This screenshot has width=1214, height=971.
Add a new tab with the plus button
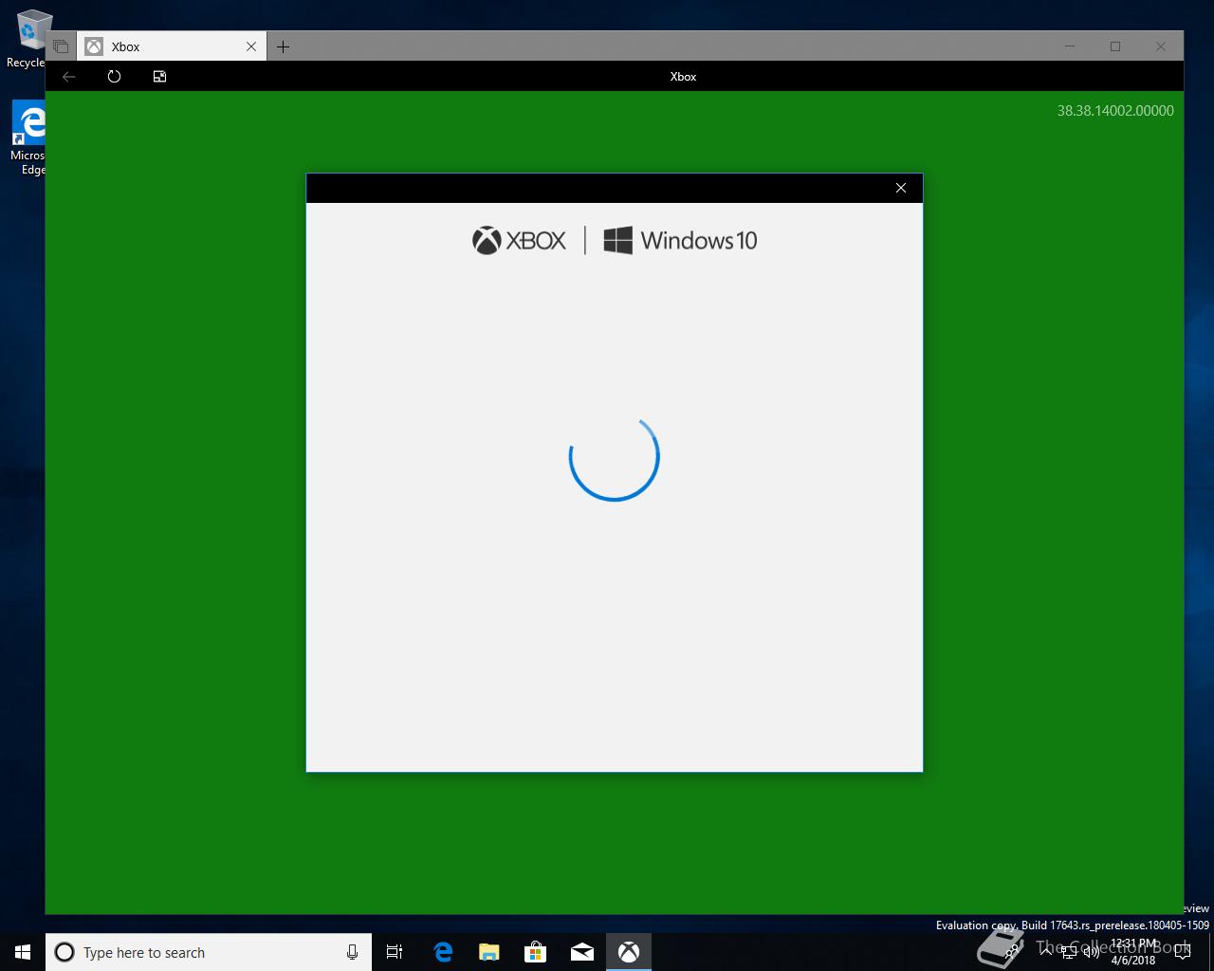pyautogui.click(x=283, y=46)
